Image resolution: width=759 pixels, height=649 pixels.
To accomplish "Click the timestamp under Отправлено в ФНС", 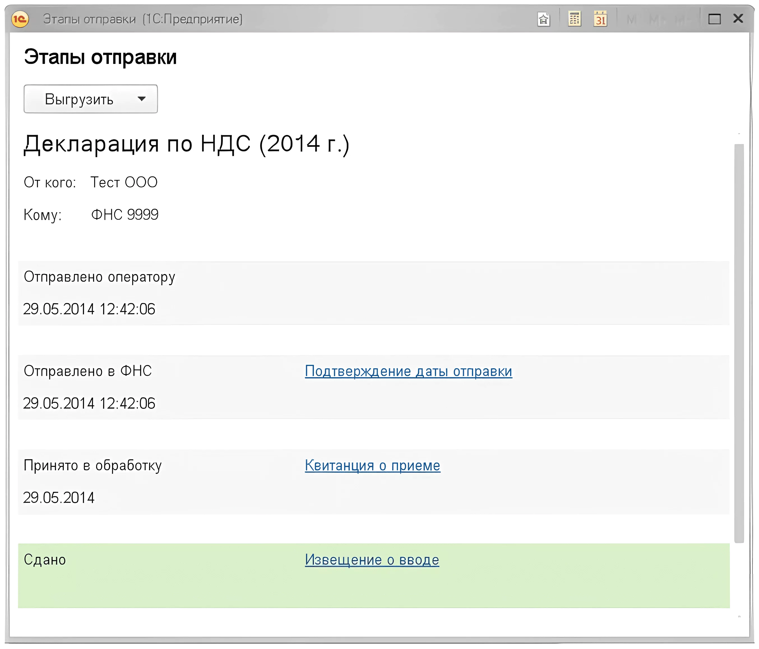I will pyautogui.click(x=89, y=403).
